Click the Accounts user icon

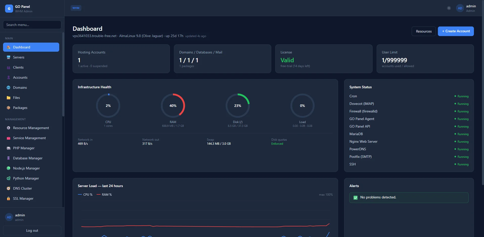click(x=9, y=77)
